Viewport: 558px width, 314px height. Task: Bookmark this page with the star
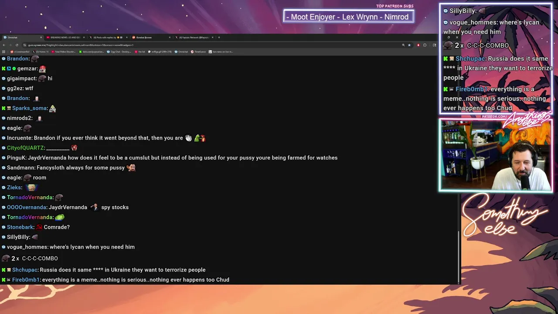(x=409, y=45)
